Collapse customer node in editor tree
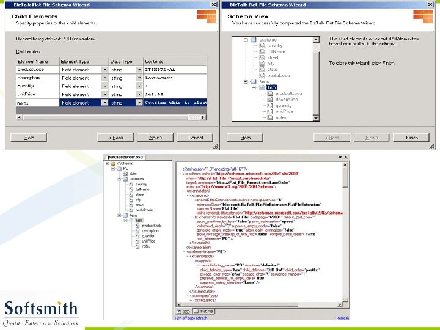This screenshot has height=330, width=440. click(x=119, y=179)
